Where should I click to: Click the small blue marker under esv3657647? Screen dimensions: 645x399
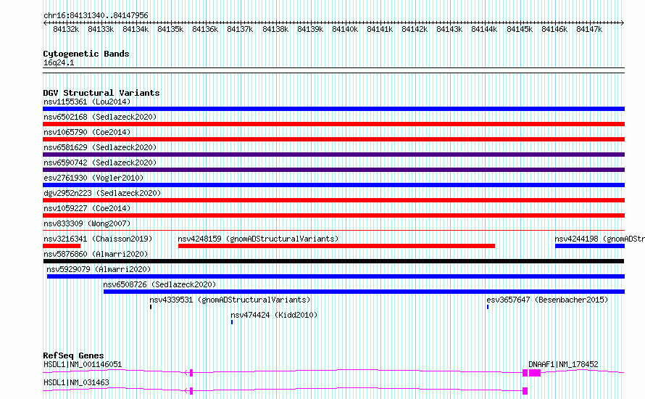point(488,307)
